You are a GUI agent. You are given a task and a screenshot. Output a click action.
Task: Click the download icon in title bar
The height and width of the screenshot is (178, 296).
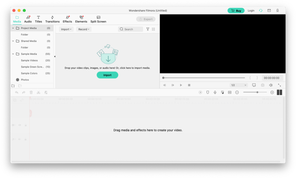coord(278,10)
